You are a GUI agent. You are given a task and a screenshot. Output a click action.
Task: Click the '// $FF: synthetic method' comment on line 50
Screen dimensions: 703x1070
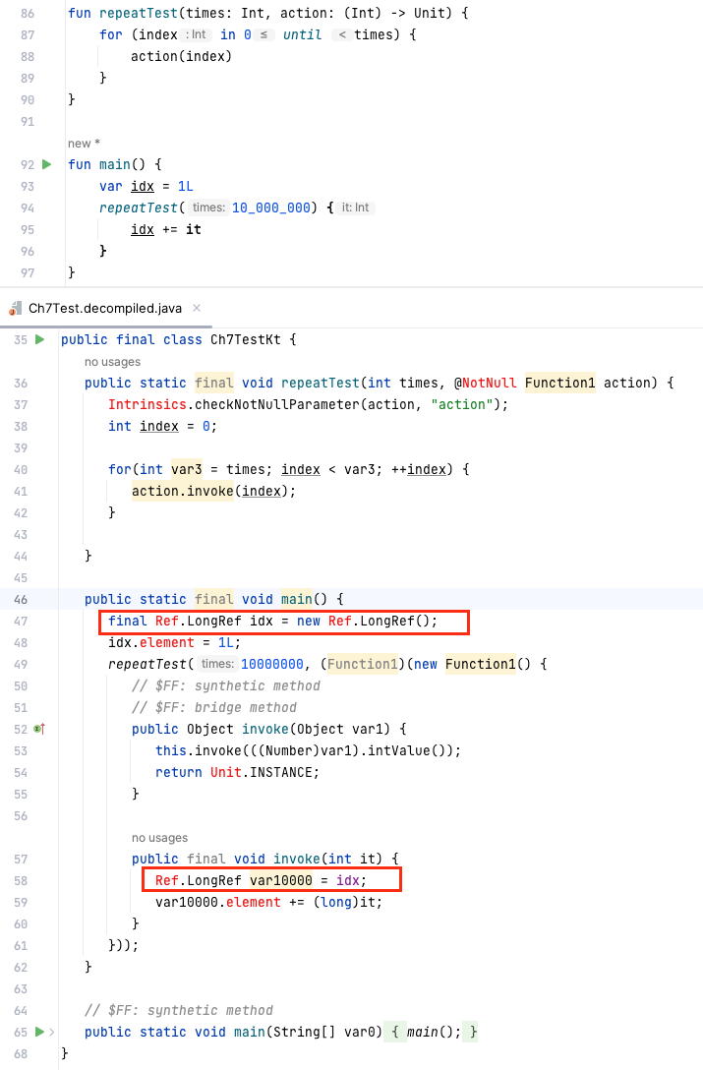click(226, 685)
